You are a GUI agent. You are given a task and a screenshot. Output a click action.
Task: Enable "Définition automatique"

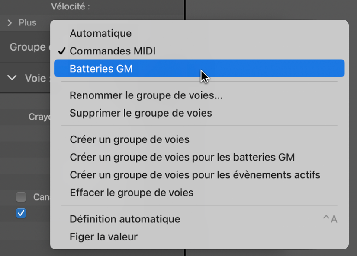click(x=125, y=219)
